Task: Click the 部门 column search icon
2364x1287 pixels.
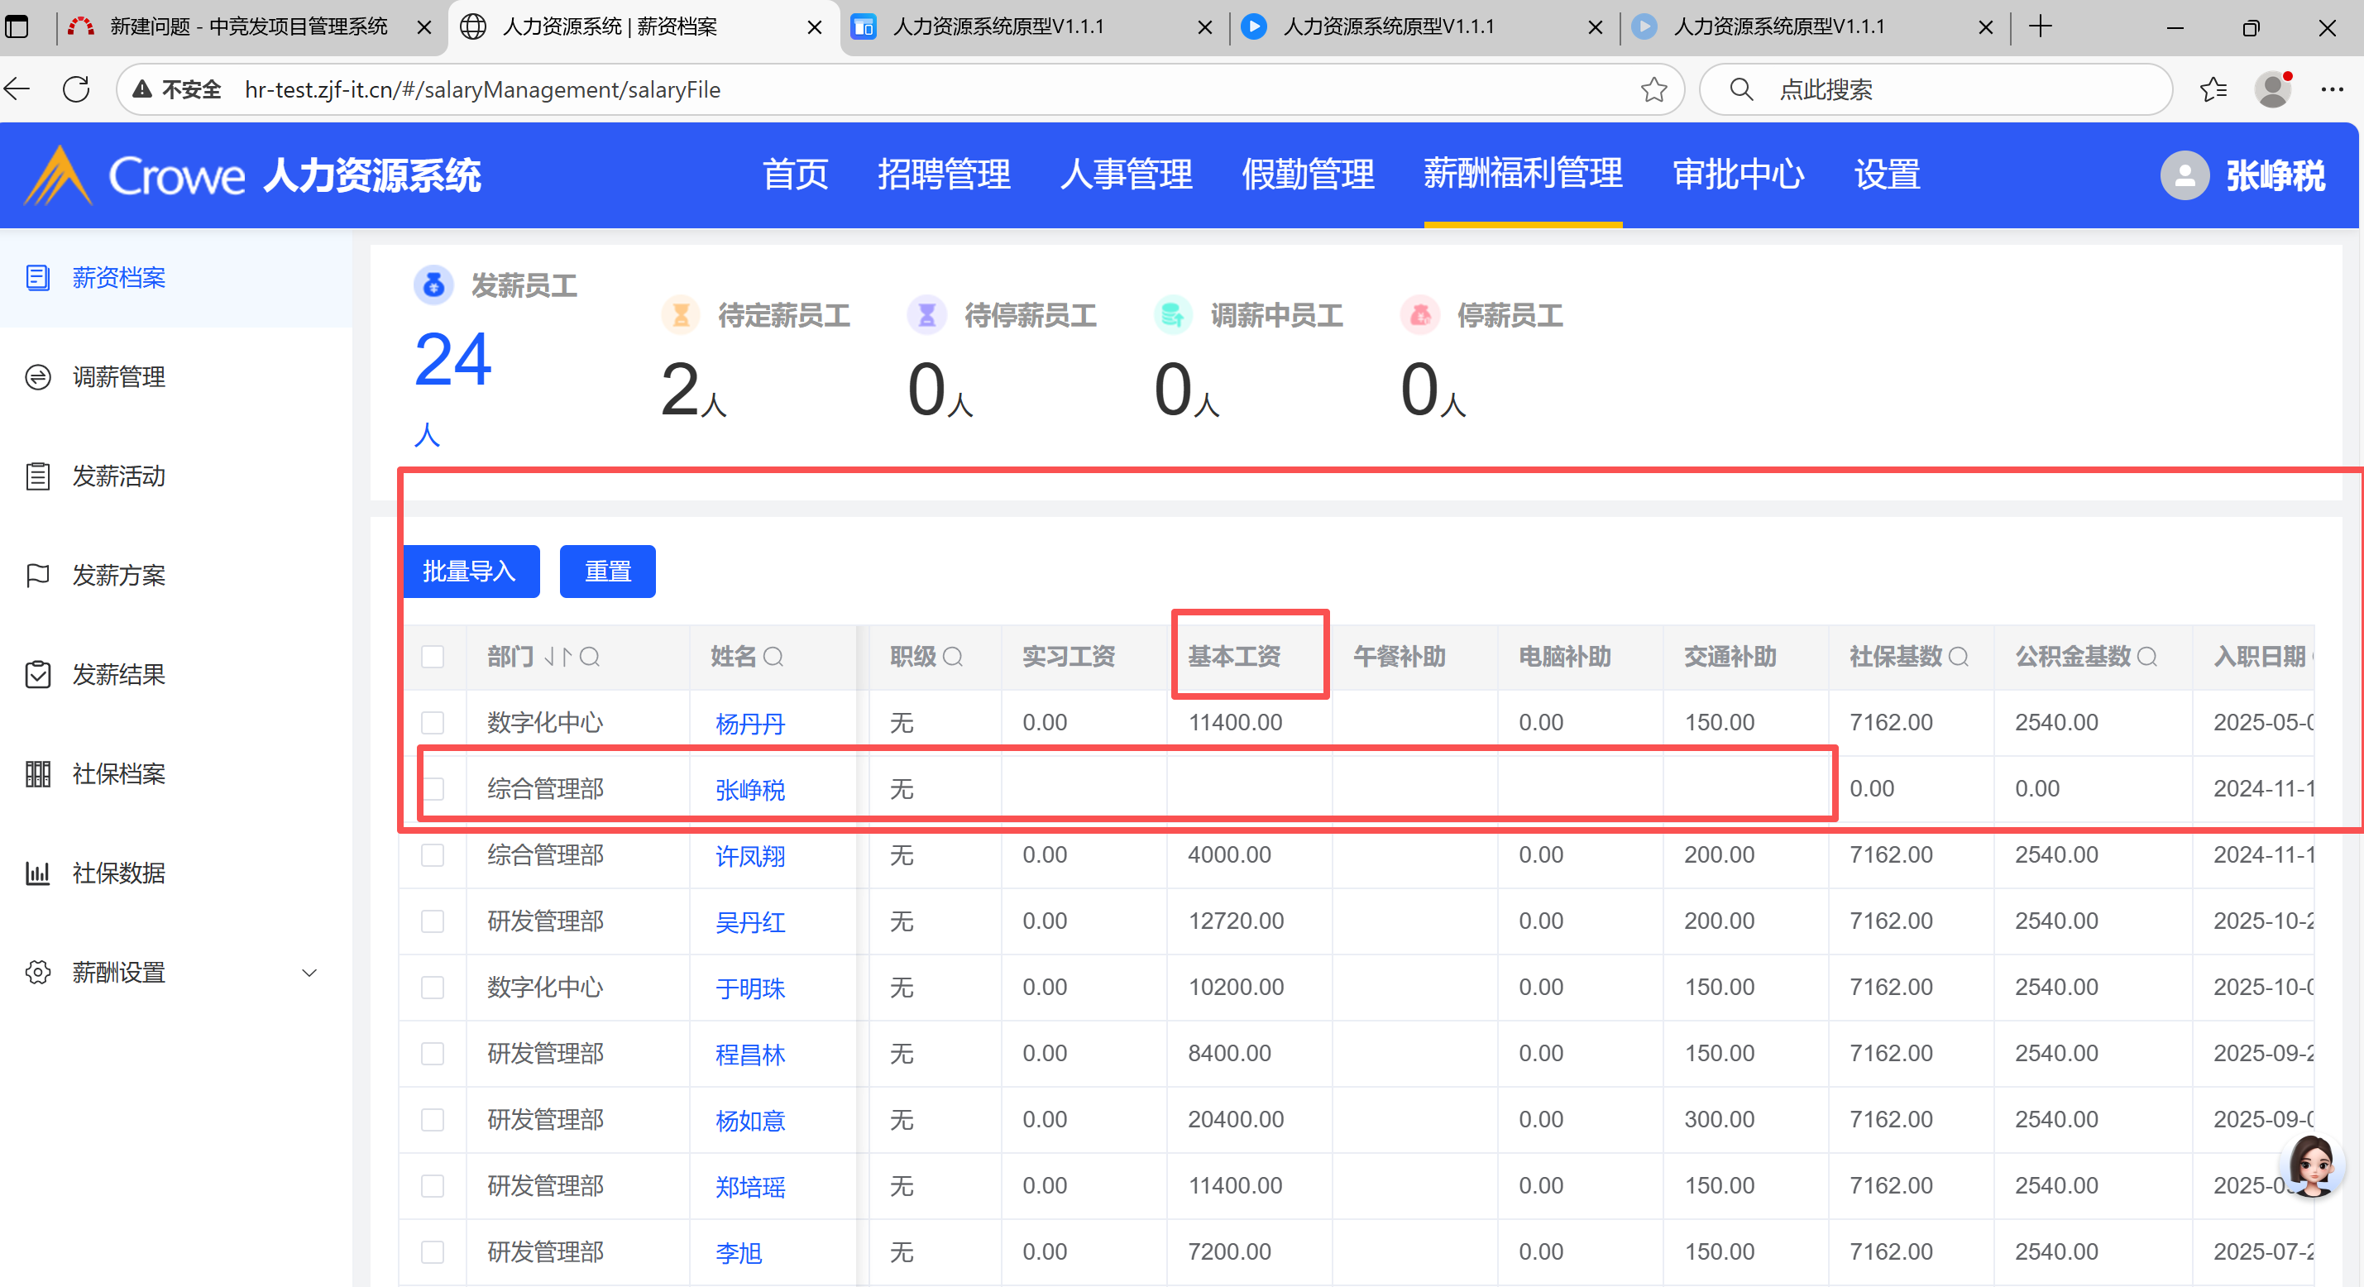Action: click(590, 657)
